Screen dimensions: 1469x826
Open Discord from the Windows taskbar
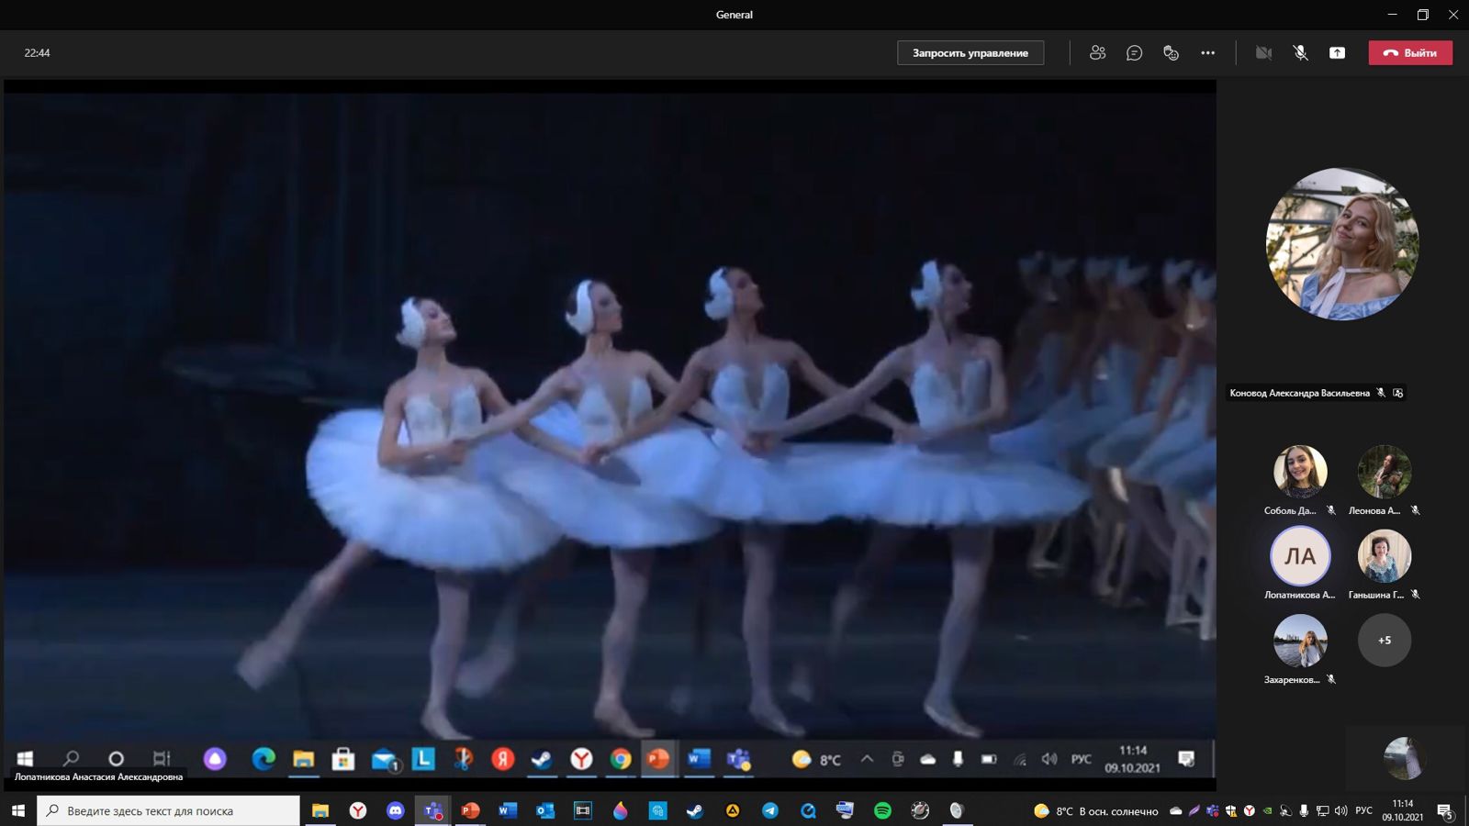point(396,810)
